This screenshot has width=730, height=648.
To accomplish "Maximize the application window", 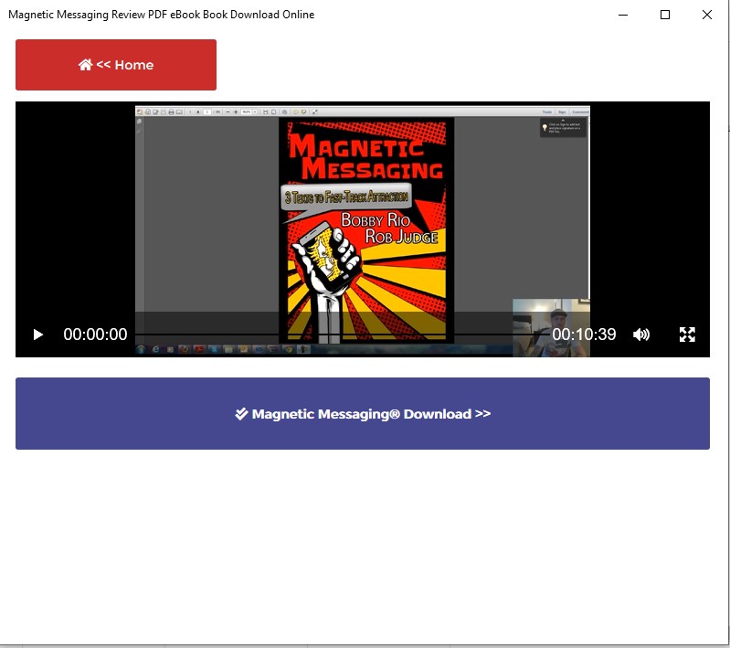I will pos(665,15).
